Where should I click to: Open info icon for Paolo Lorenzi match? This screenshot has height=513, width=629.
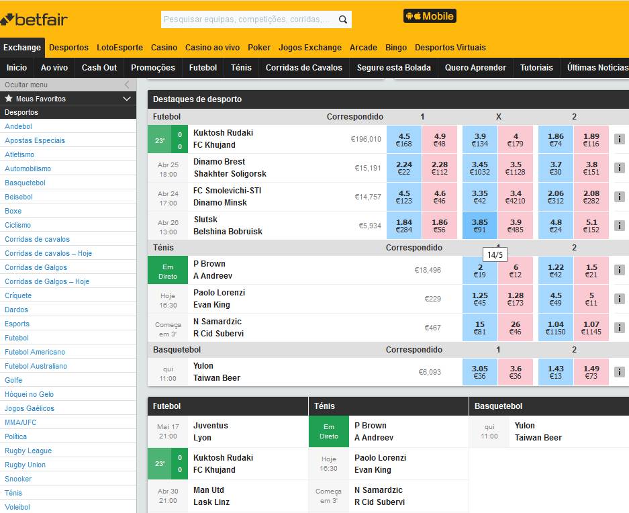(620, 299)
